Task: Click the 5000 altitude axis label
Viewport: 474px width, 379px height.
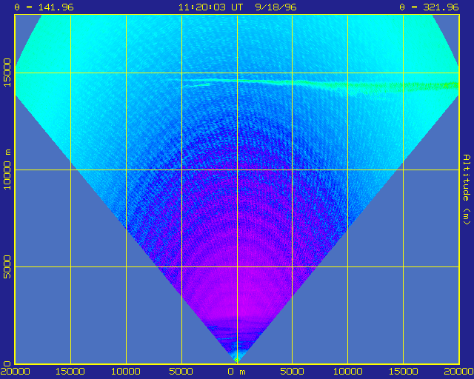Action: [x=7, y=267]
